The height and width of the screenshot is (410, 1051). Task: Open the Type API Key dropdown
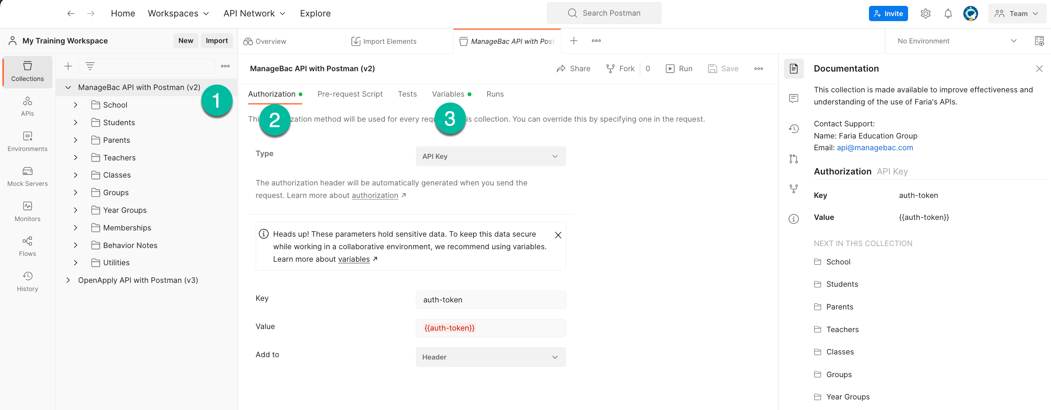pos(490,156)
